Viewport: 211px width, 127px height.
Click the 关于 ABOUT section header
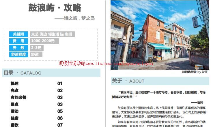tap(128, 81)
